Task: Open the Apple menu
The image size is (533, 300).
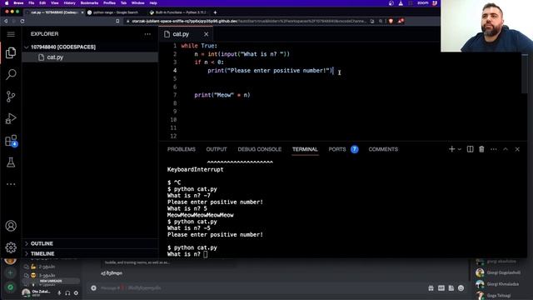Action: coord(7,3)
